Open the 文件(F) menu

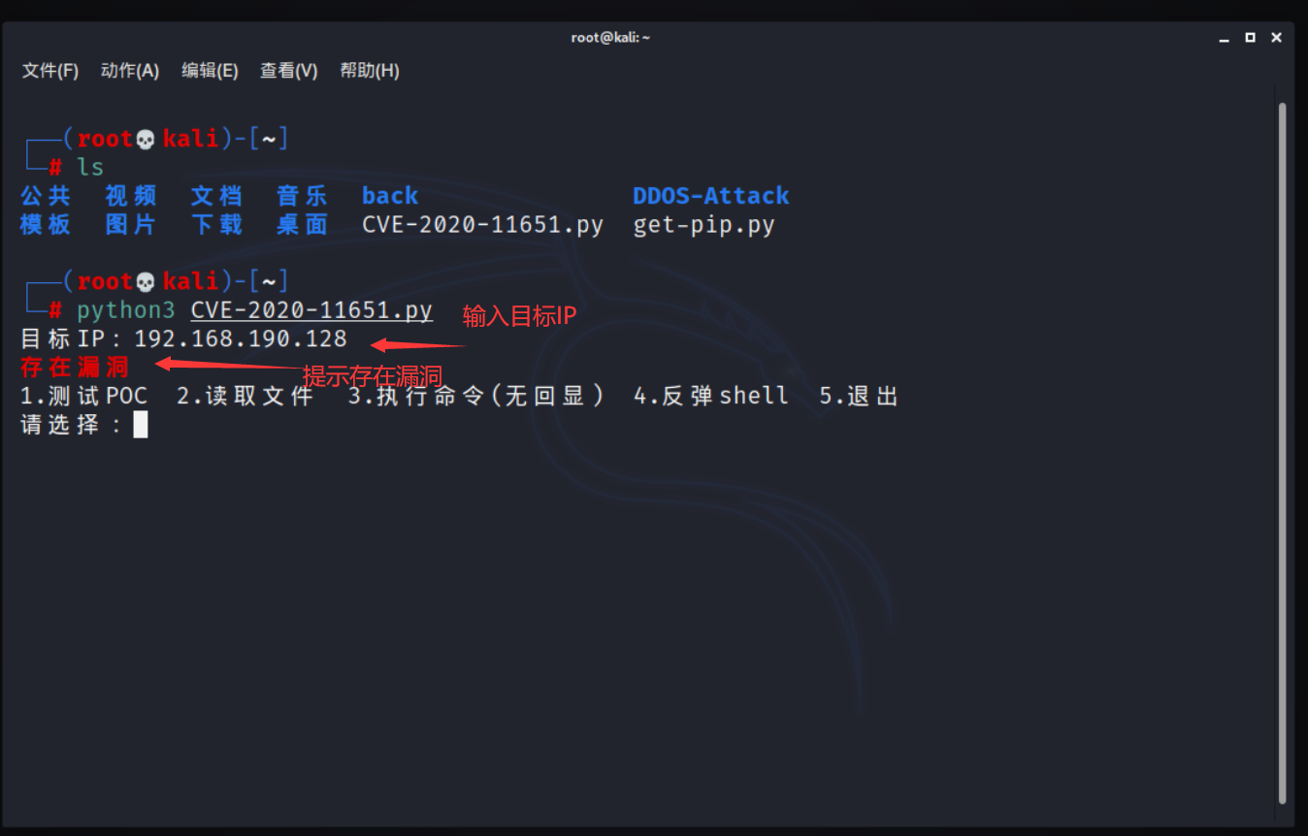(50, 71)
